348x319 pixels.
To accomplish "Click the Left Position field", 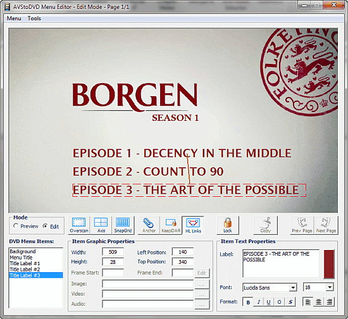I will click(x=183, y=252).
